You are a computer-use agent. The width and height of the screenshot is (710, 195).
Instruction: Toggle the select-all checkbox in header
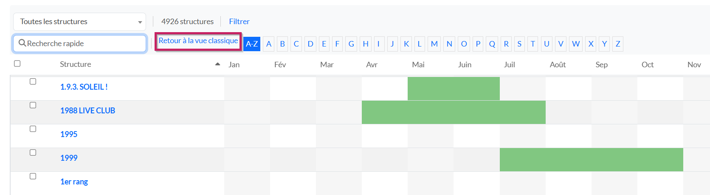click(x=17, y=63)
